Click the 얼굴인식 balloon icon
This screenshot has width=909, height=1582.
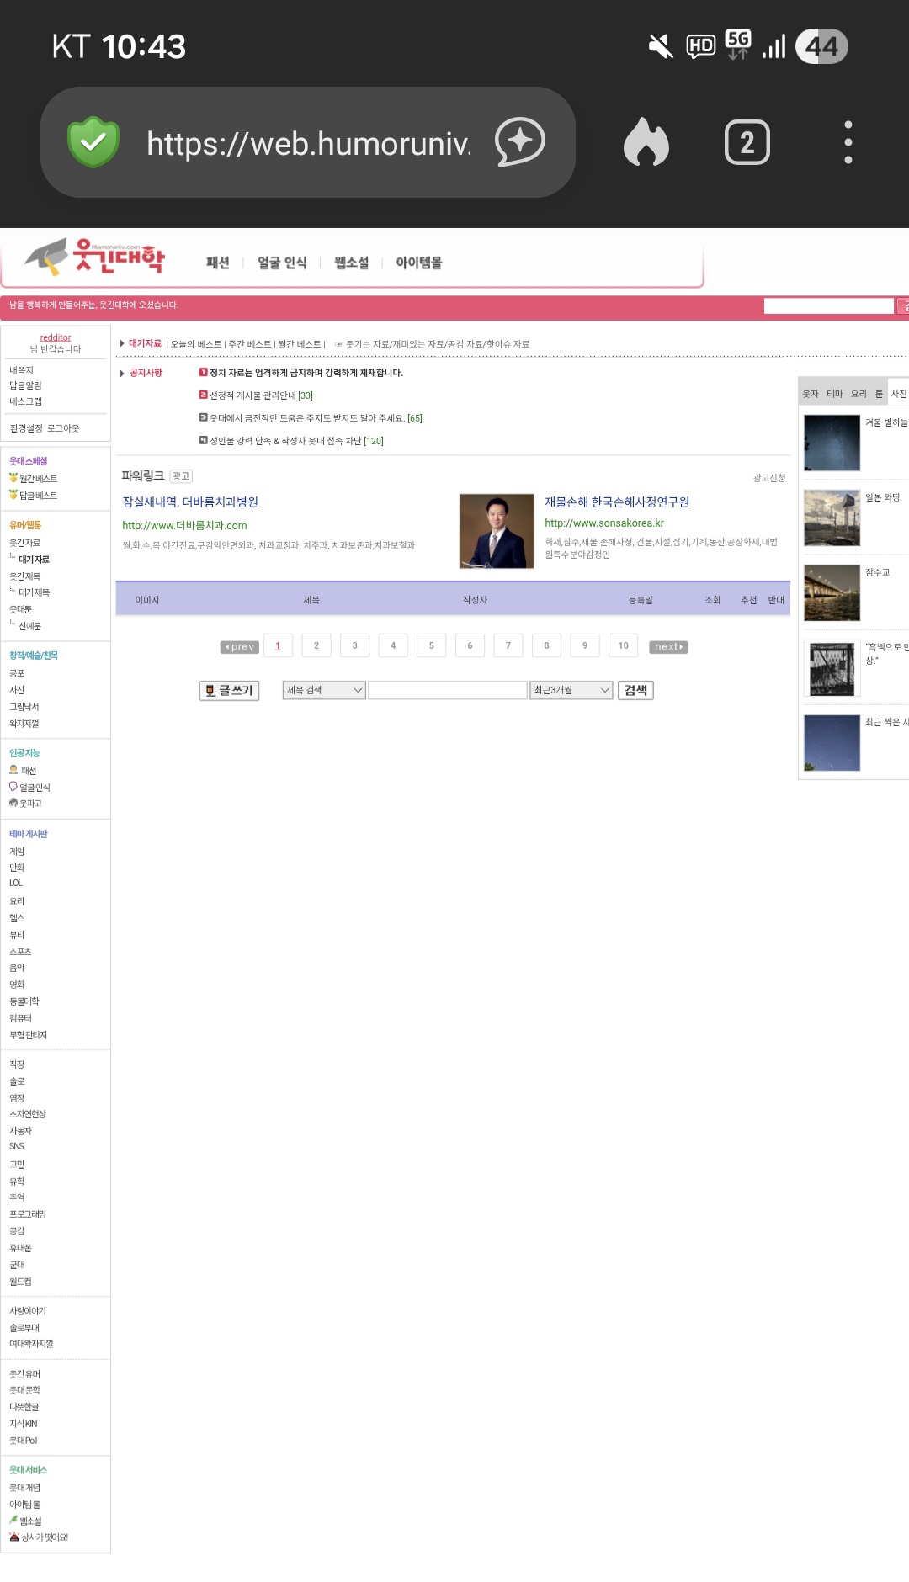pos(13,787)
